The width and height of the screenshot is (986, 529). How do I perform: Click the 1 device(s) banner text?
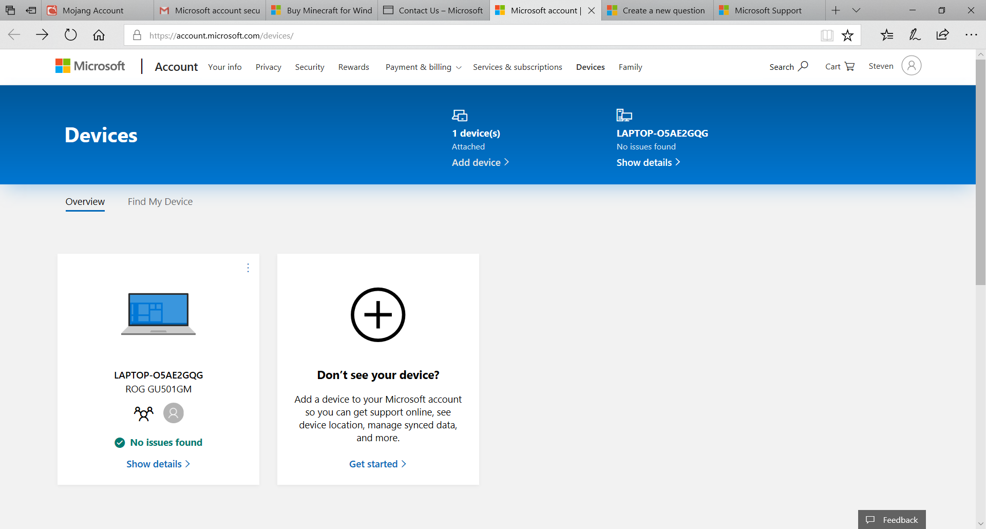click(476, 133)
